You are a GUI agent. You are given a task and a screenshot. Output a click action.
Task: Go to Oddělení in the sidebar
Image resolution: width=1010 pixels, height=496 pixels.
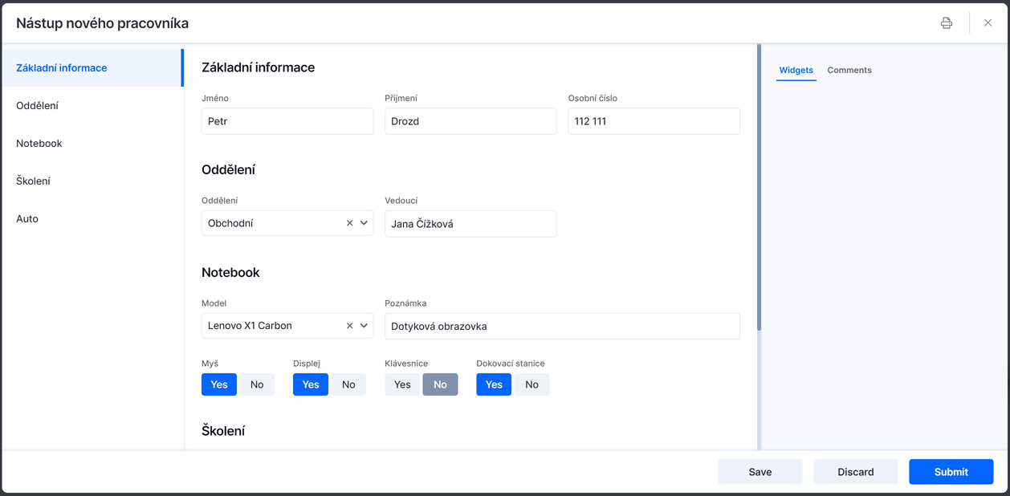pyautogui.click(x=92, y=106)
